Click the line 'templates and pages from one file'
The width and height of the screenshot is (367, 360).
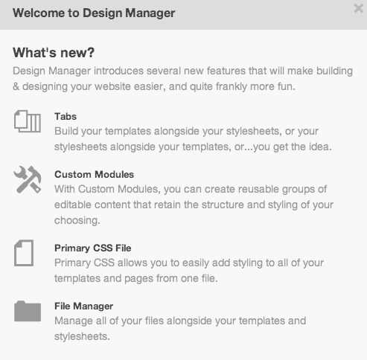(136, 278)
